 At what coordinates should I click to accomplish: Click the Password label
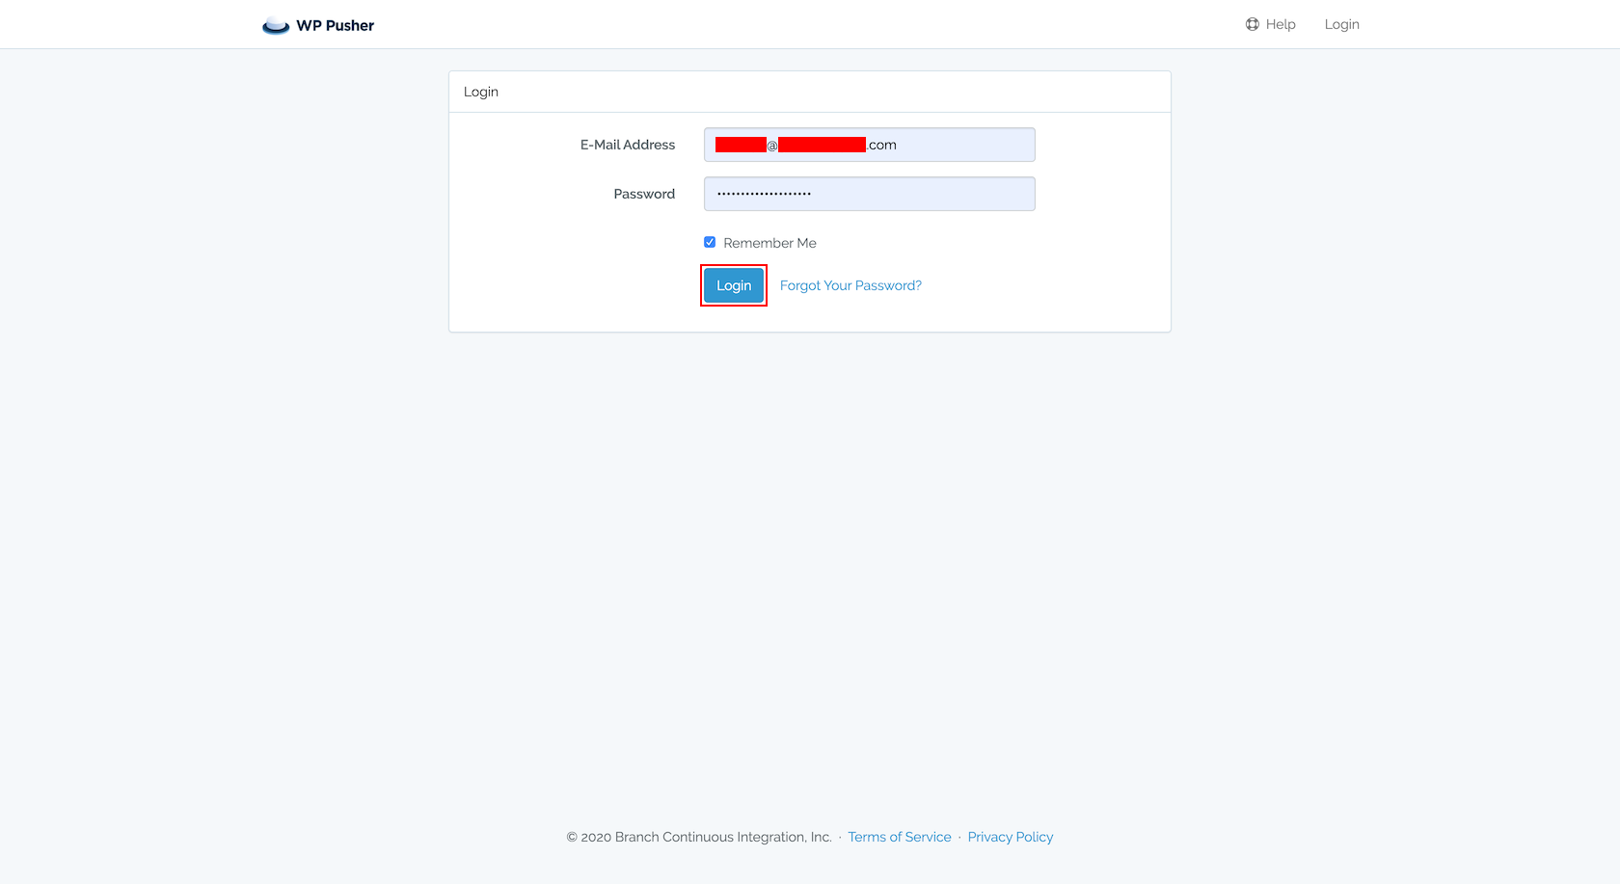(x=643, y=193)
